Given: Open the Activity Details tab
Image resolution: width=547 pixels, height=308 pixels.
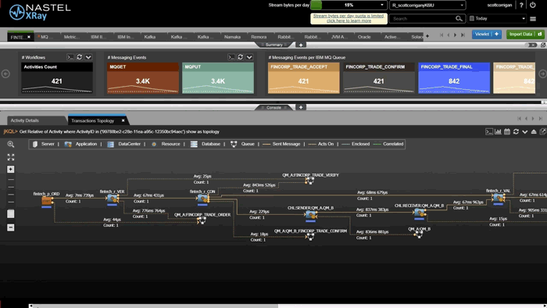Looking at the screenshot, I should 25,120.
